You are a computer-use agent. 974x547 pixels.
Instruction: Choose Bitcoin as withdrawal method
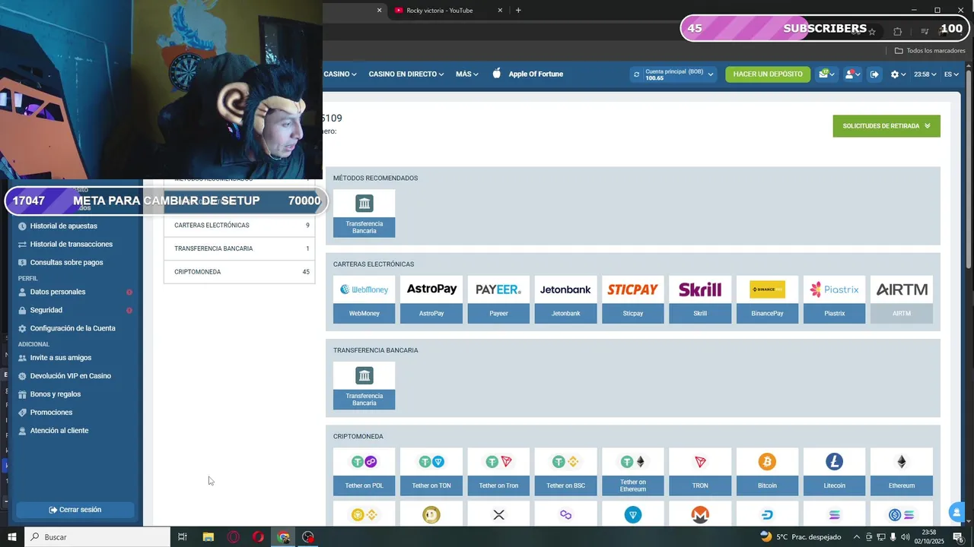[767, 472]
